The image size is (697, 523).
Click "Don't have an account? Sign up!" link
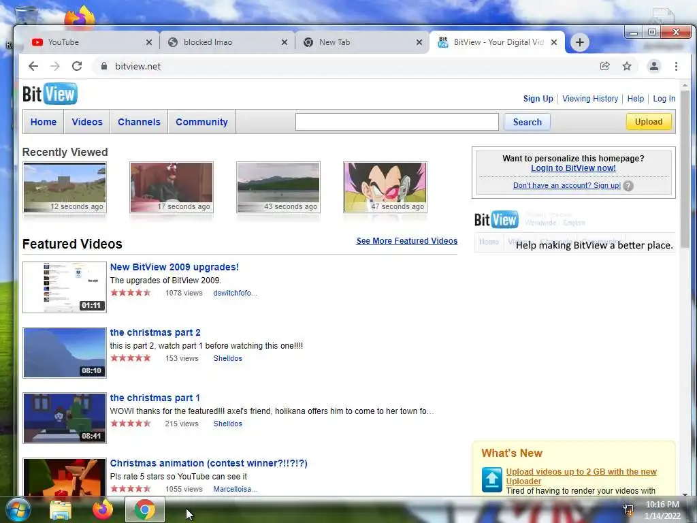click(567, 185)
